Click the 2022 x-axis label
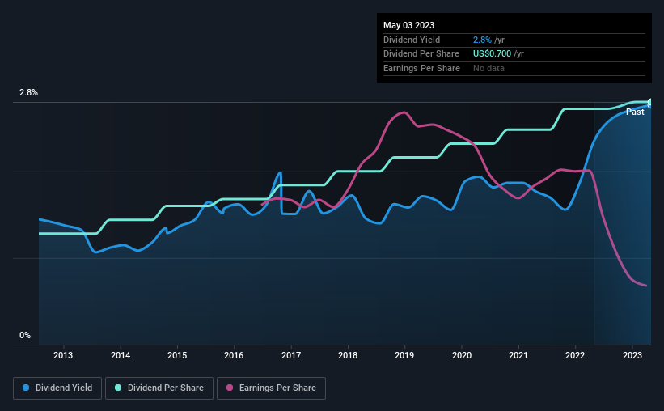The width and height of the screenshot is (664, 411). pos(575,355)
